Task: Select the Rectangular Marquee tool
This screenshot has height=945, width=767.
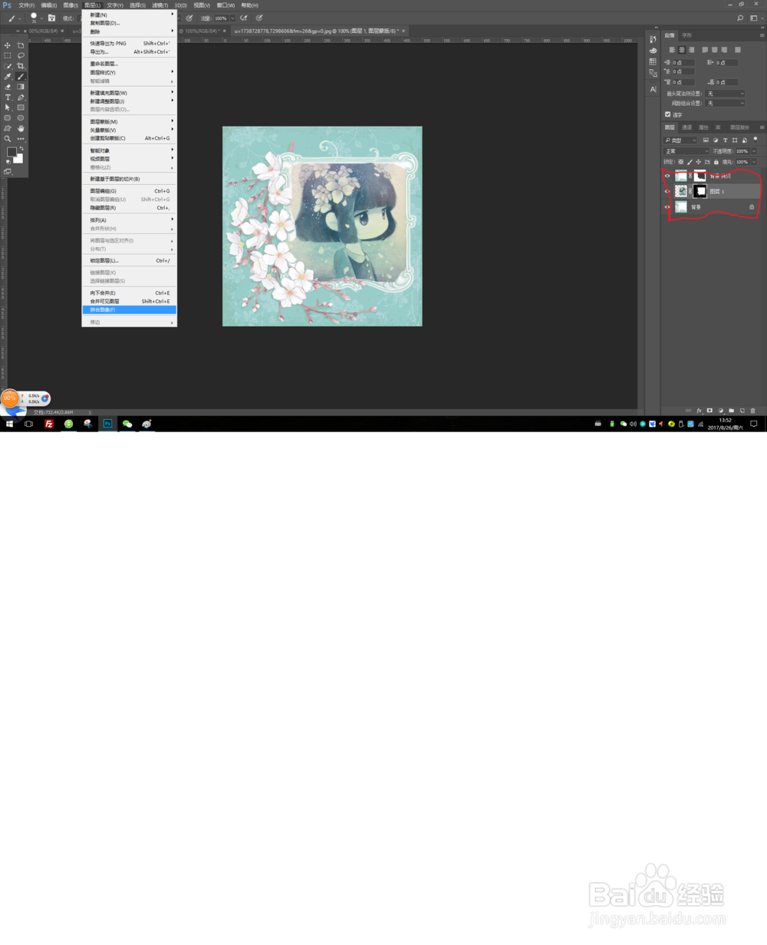Action: (8, 55)
